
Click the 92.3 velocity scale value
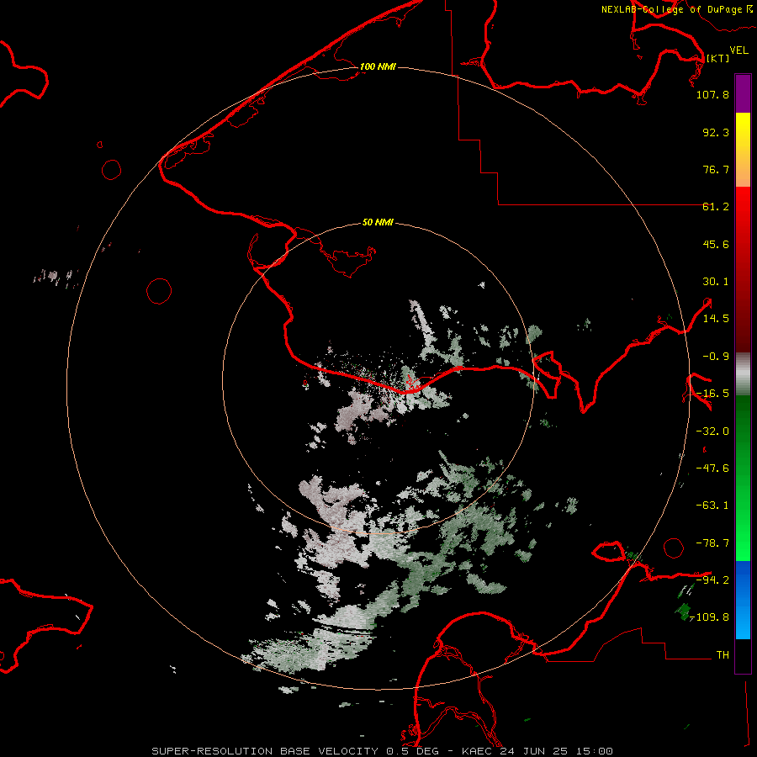pyautogui.click(x=716, y=132)
